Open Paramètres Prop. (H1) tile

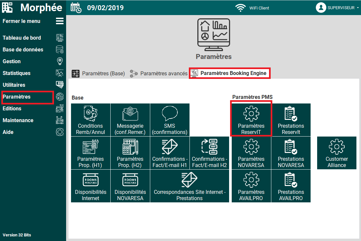(x=91, y=153)
